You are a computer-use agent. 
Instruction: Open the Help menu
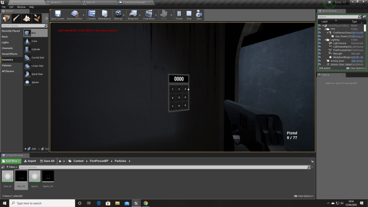(x=32, y=7)
